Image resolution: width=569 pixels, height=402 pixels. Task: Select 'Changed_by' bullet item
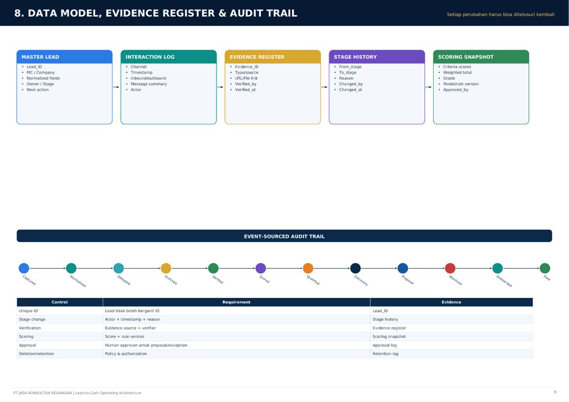coord(351,84)
